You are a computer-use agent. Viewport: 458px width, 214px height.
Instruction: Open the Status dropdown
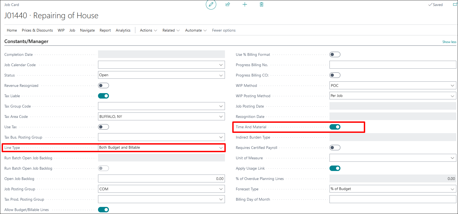click(x=161, y=75)
